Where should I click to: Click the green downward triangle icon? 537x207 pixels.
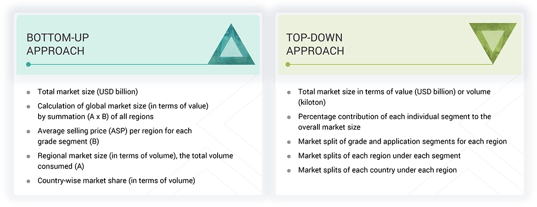coord(492,42)
